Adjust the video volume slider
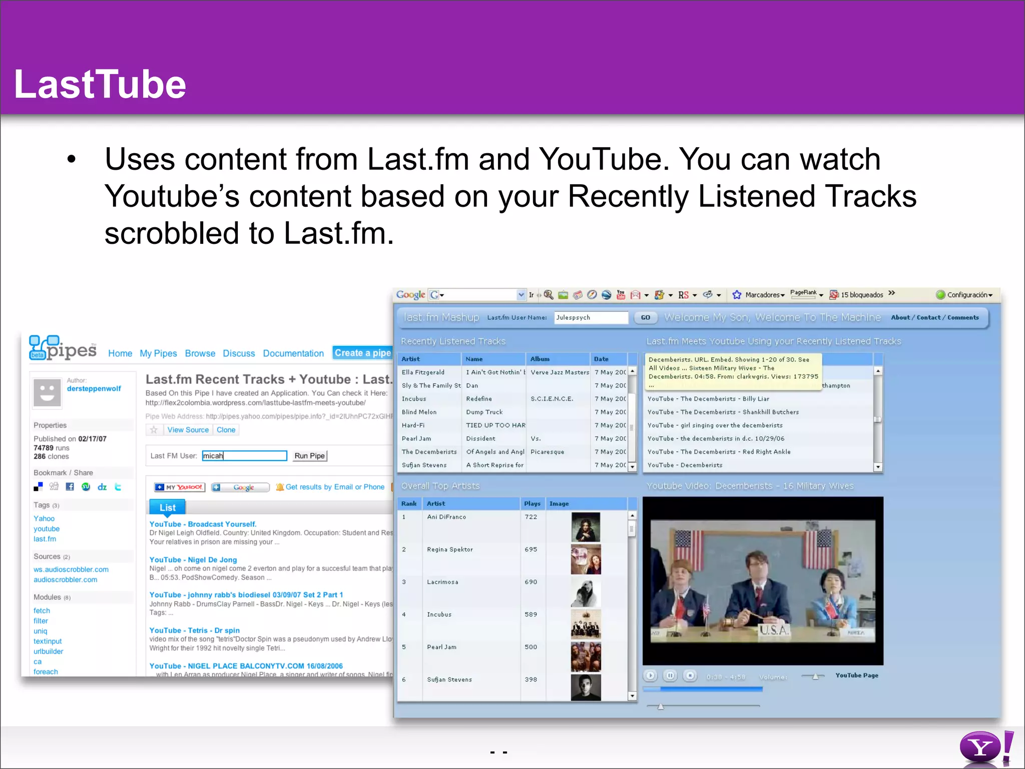The width and height of the screenshot is (1025, 769). [x=813, y=676]
